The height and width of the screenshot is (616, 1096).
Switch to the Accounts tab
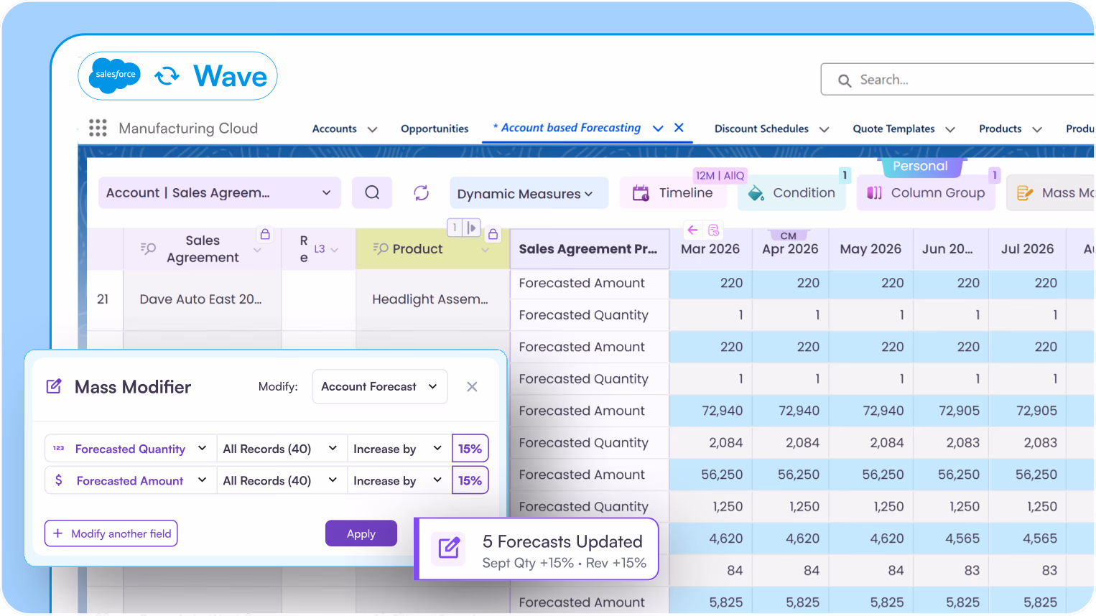[x=335, y=129]
